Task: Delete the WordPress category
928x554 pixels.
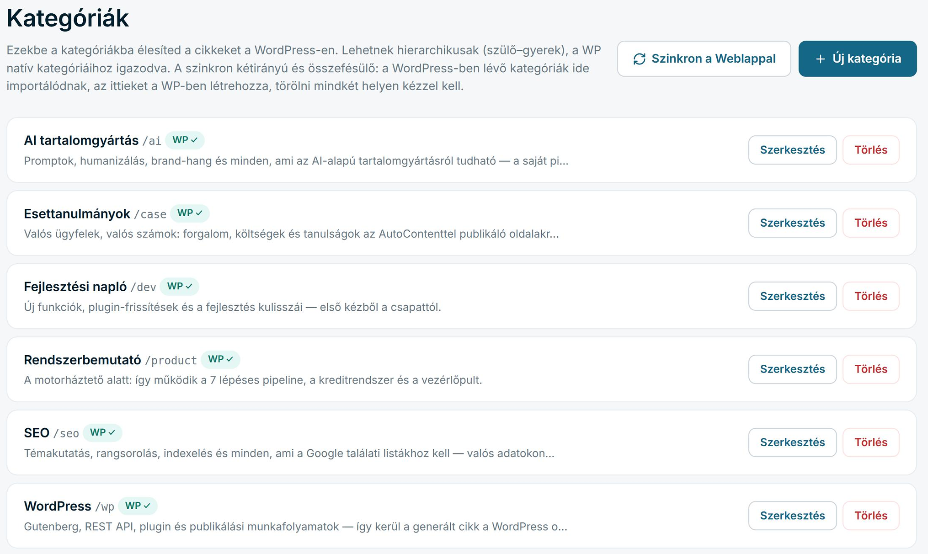Action: 871,516
